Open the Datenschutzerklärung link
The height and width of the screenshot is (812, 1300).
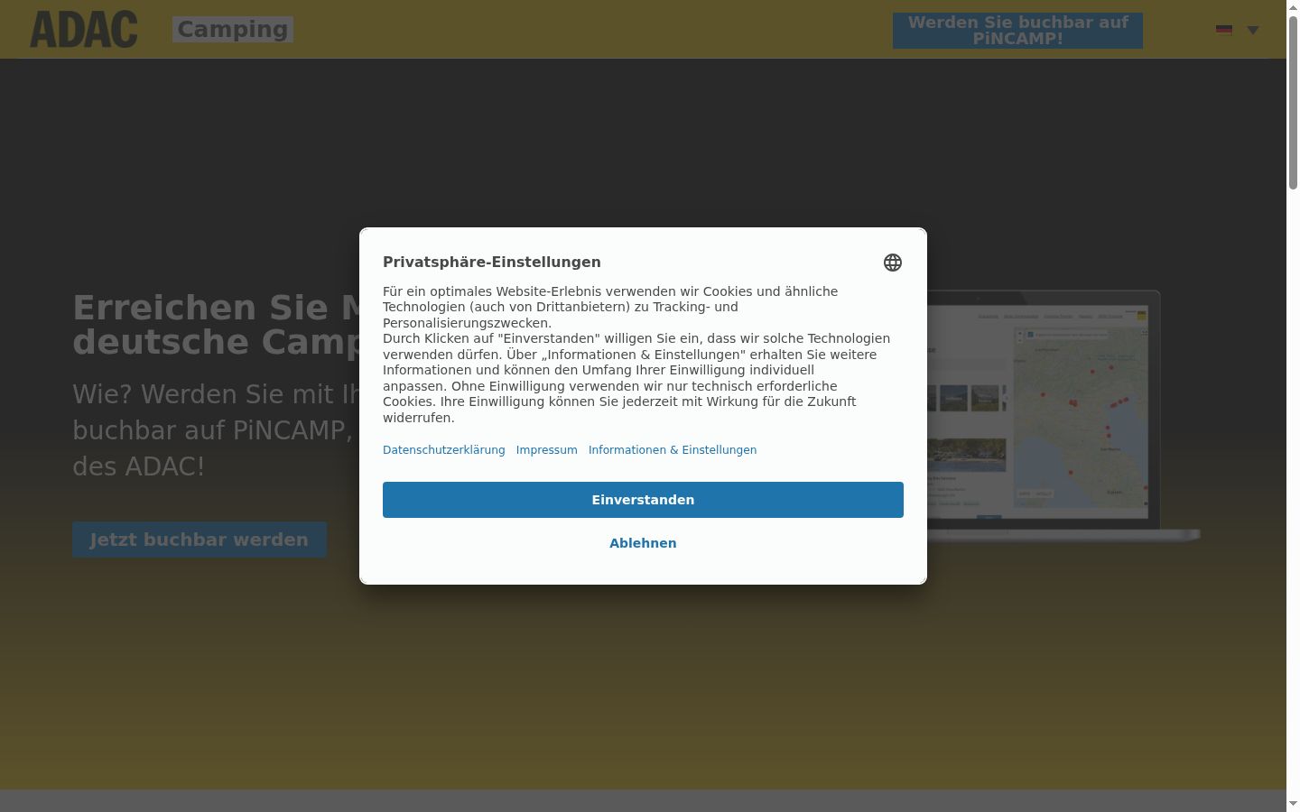coord(444,450)
